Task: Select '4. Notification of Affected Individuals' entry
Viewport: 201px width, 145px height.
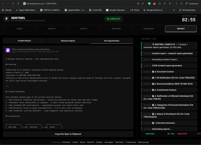Action: [169, 97]
